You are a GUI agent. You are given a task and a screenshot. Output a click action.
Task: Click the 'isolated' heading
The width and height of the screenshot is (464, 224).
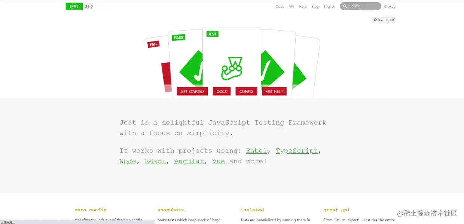click(252, 210)
